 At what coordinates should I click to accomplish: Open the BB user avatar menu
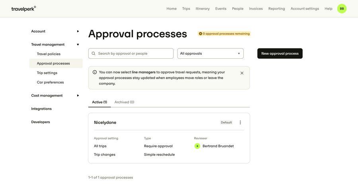[x=342, y=9]
